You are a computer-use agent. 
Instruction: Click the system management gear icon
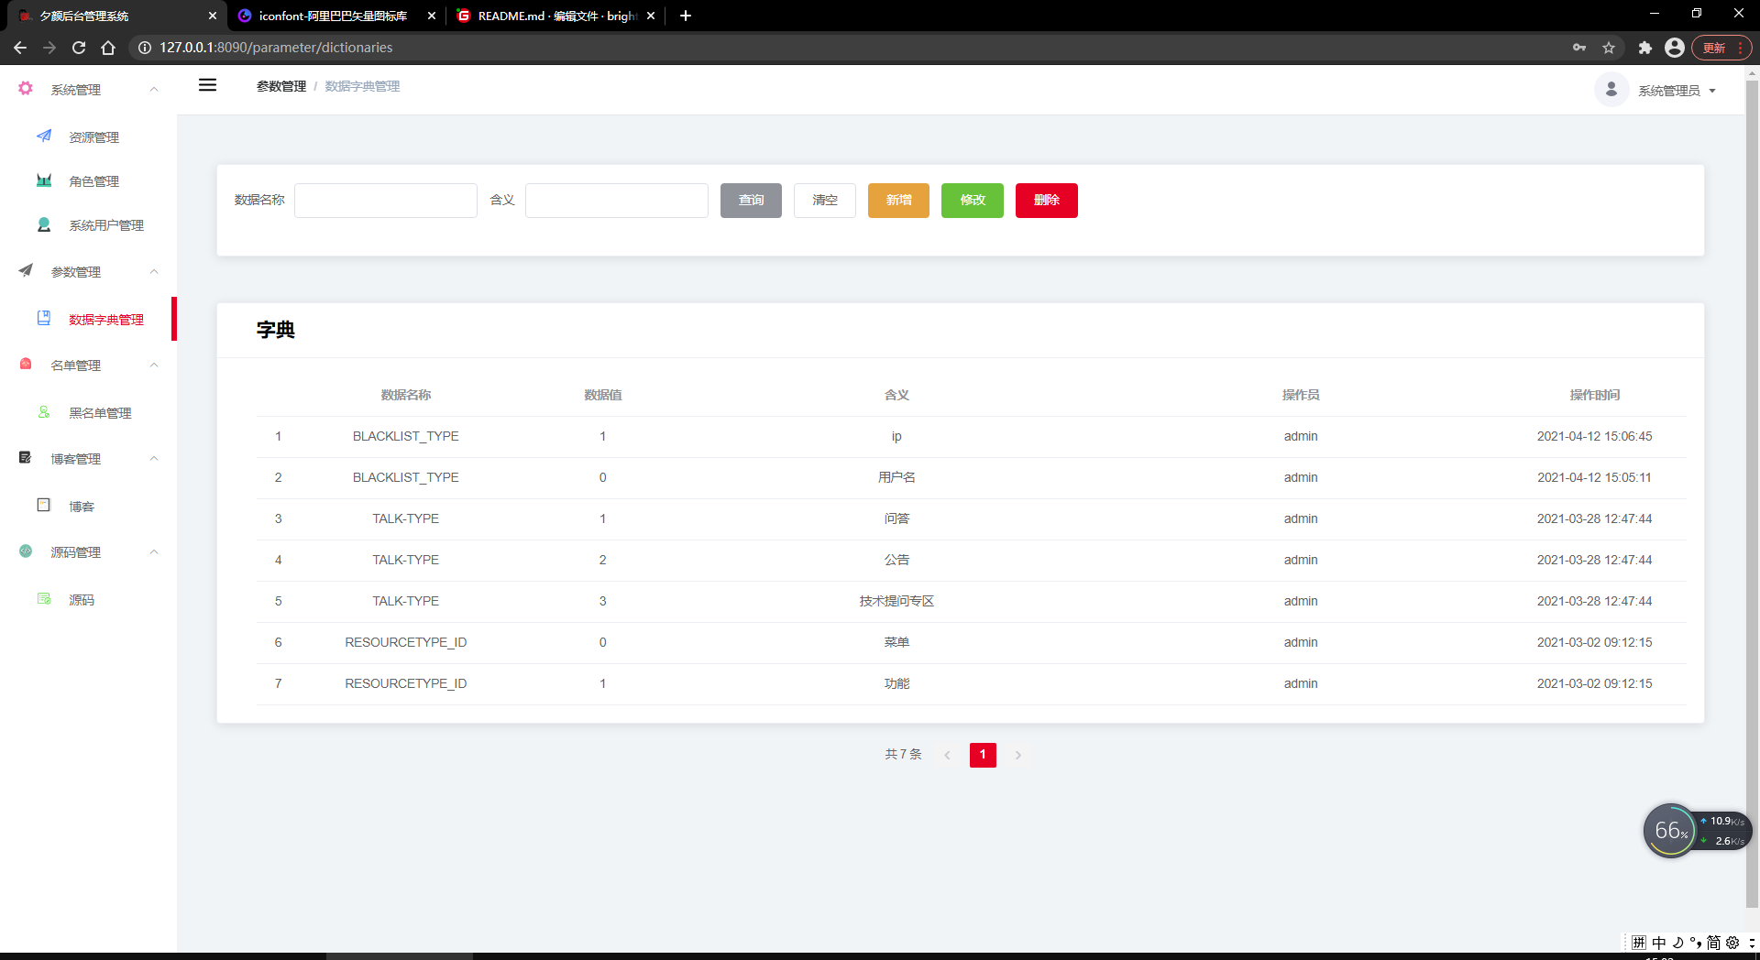(x=26, y=89)
